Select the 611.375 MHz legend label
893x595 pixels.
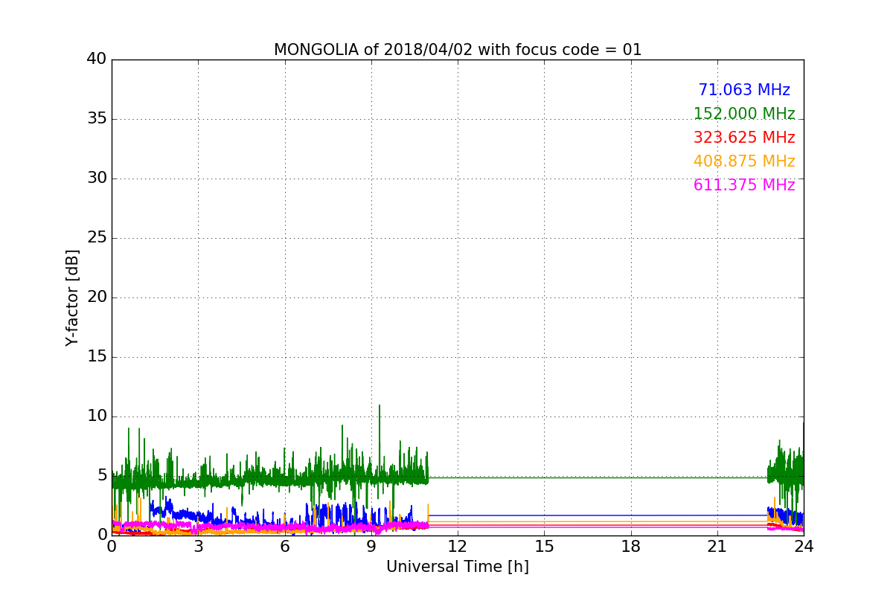pos(744,185)
